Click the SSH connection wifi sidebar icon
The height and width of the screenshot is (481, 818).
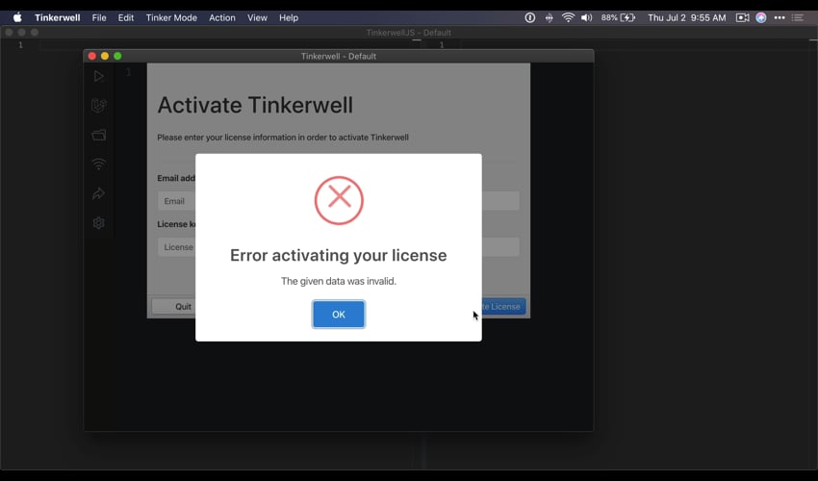98,165
